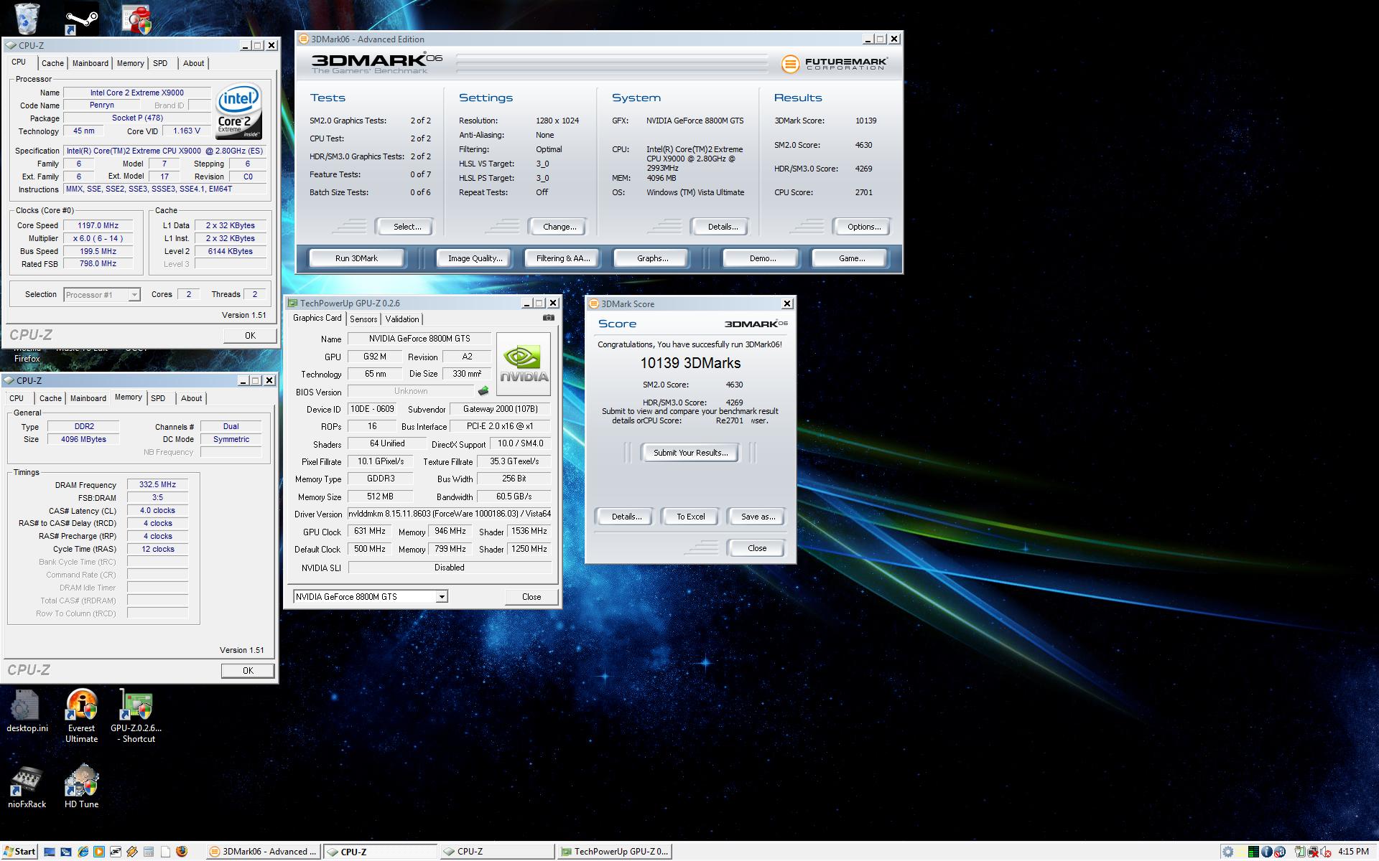
Task: Click the BIOS save chip icon in GPU-Z
Action: click(x=483, y=391)
